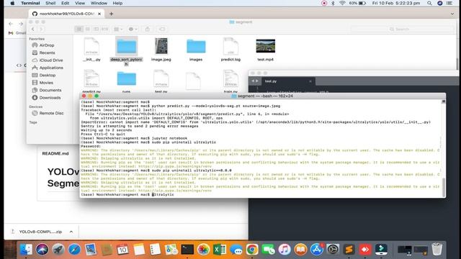461x259 pixels.
Task: Open Chrome tab list chevron
Action: [x=452, y=14]
